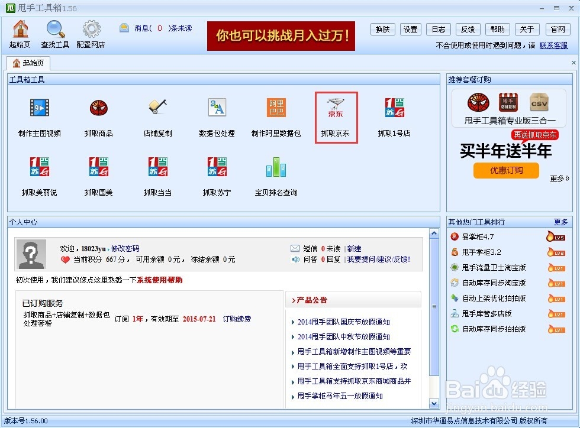
Task: Click the user avatar placeholder image
Action: click(x=31, y=254)
